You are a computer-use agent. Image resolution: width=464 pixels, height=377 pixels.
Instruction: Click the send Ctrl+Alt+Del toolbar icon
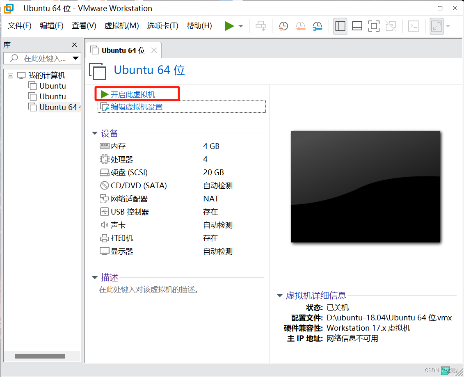pyautogui.click(x=261, y=26)
